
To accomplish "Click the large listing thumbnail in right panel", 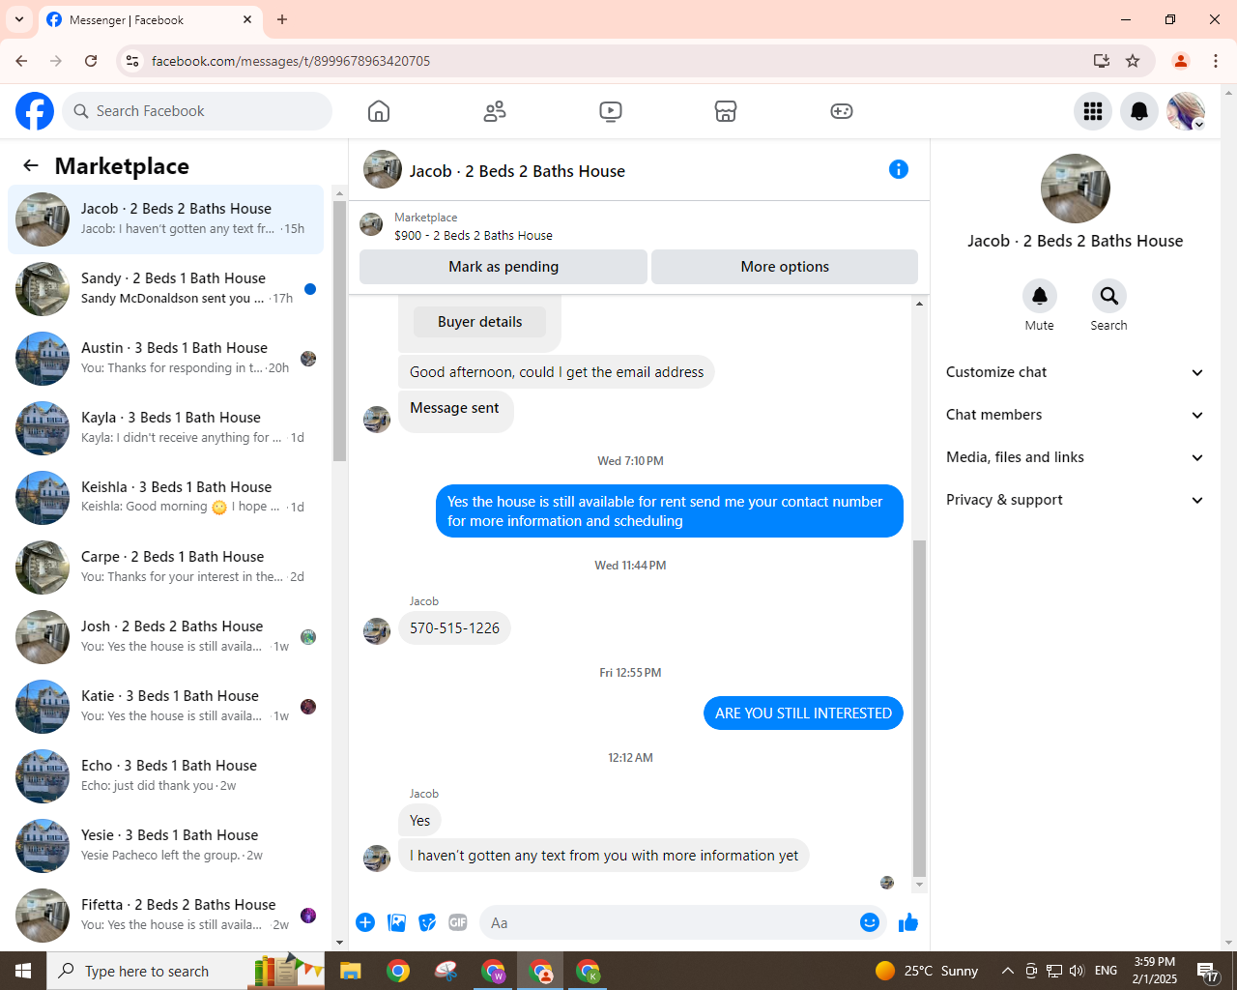I will click(x=1076, y=189).
